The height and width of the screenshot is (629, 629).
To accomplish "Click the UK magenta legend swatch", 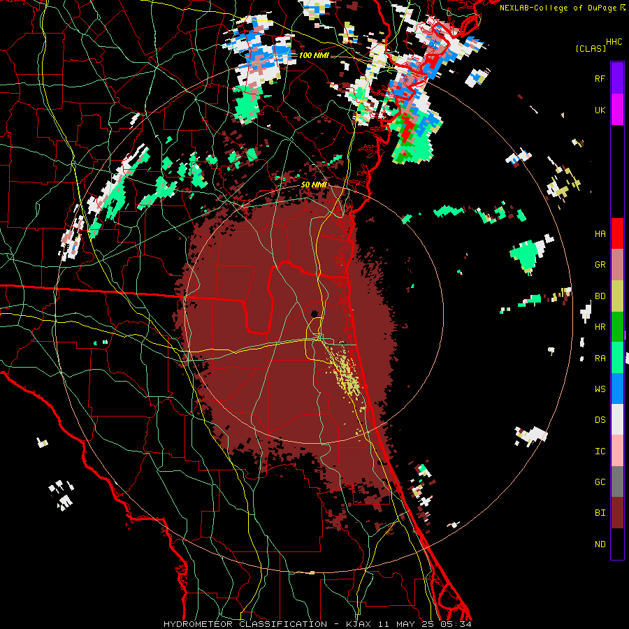I will [617, 110].
